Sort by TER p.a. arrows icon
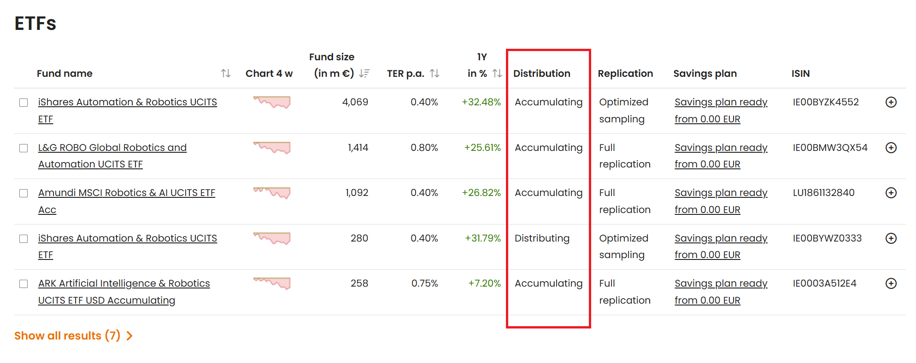This screenshot has height=363, width=916. (x=435, y=74)
